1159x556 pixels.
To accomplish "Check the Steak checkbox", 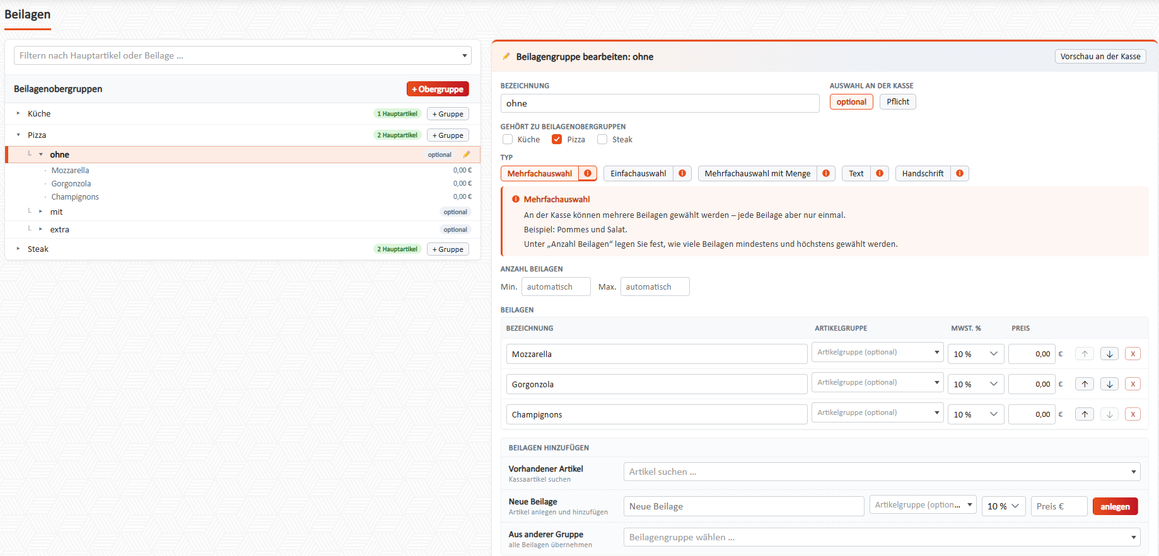I will click(x=602, y=139).
